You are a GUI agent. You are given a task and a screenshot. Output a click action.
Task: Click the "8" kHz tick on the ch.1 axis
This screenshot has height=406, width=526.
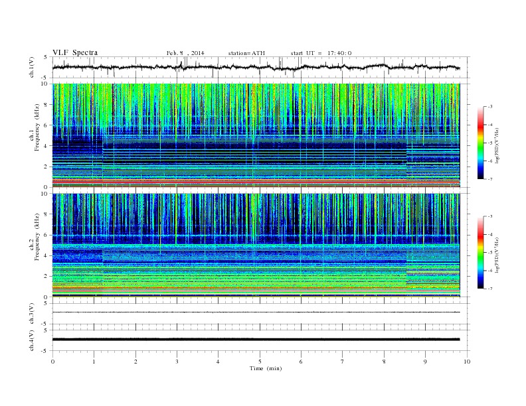46,105
